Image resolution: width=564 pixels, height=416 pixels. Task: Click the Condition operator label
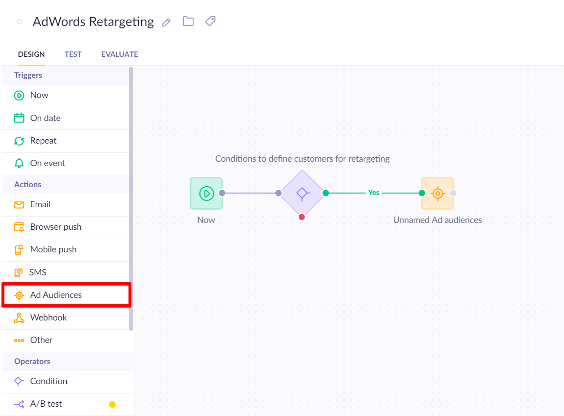point(49,381)
